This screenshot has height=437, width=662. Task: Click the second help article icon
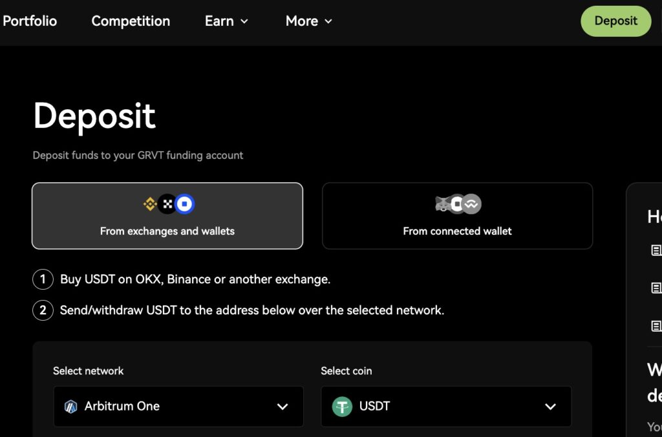[x=656, y=288]
